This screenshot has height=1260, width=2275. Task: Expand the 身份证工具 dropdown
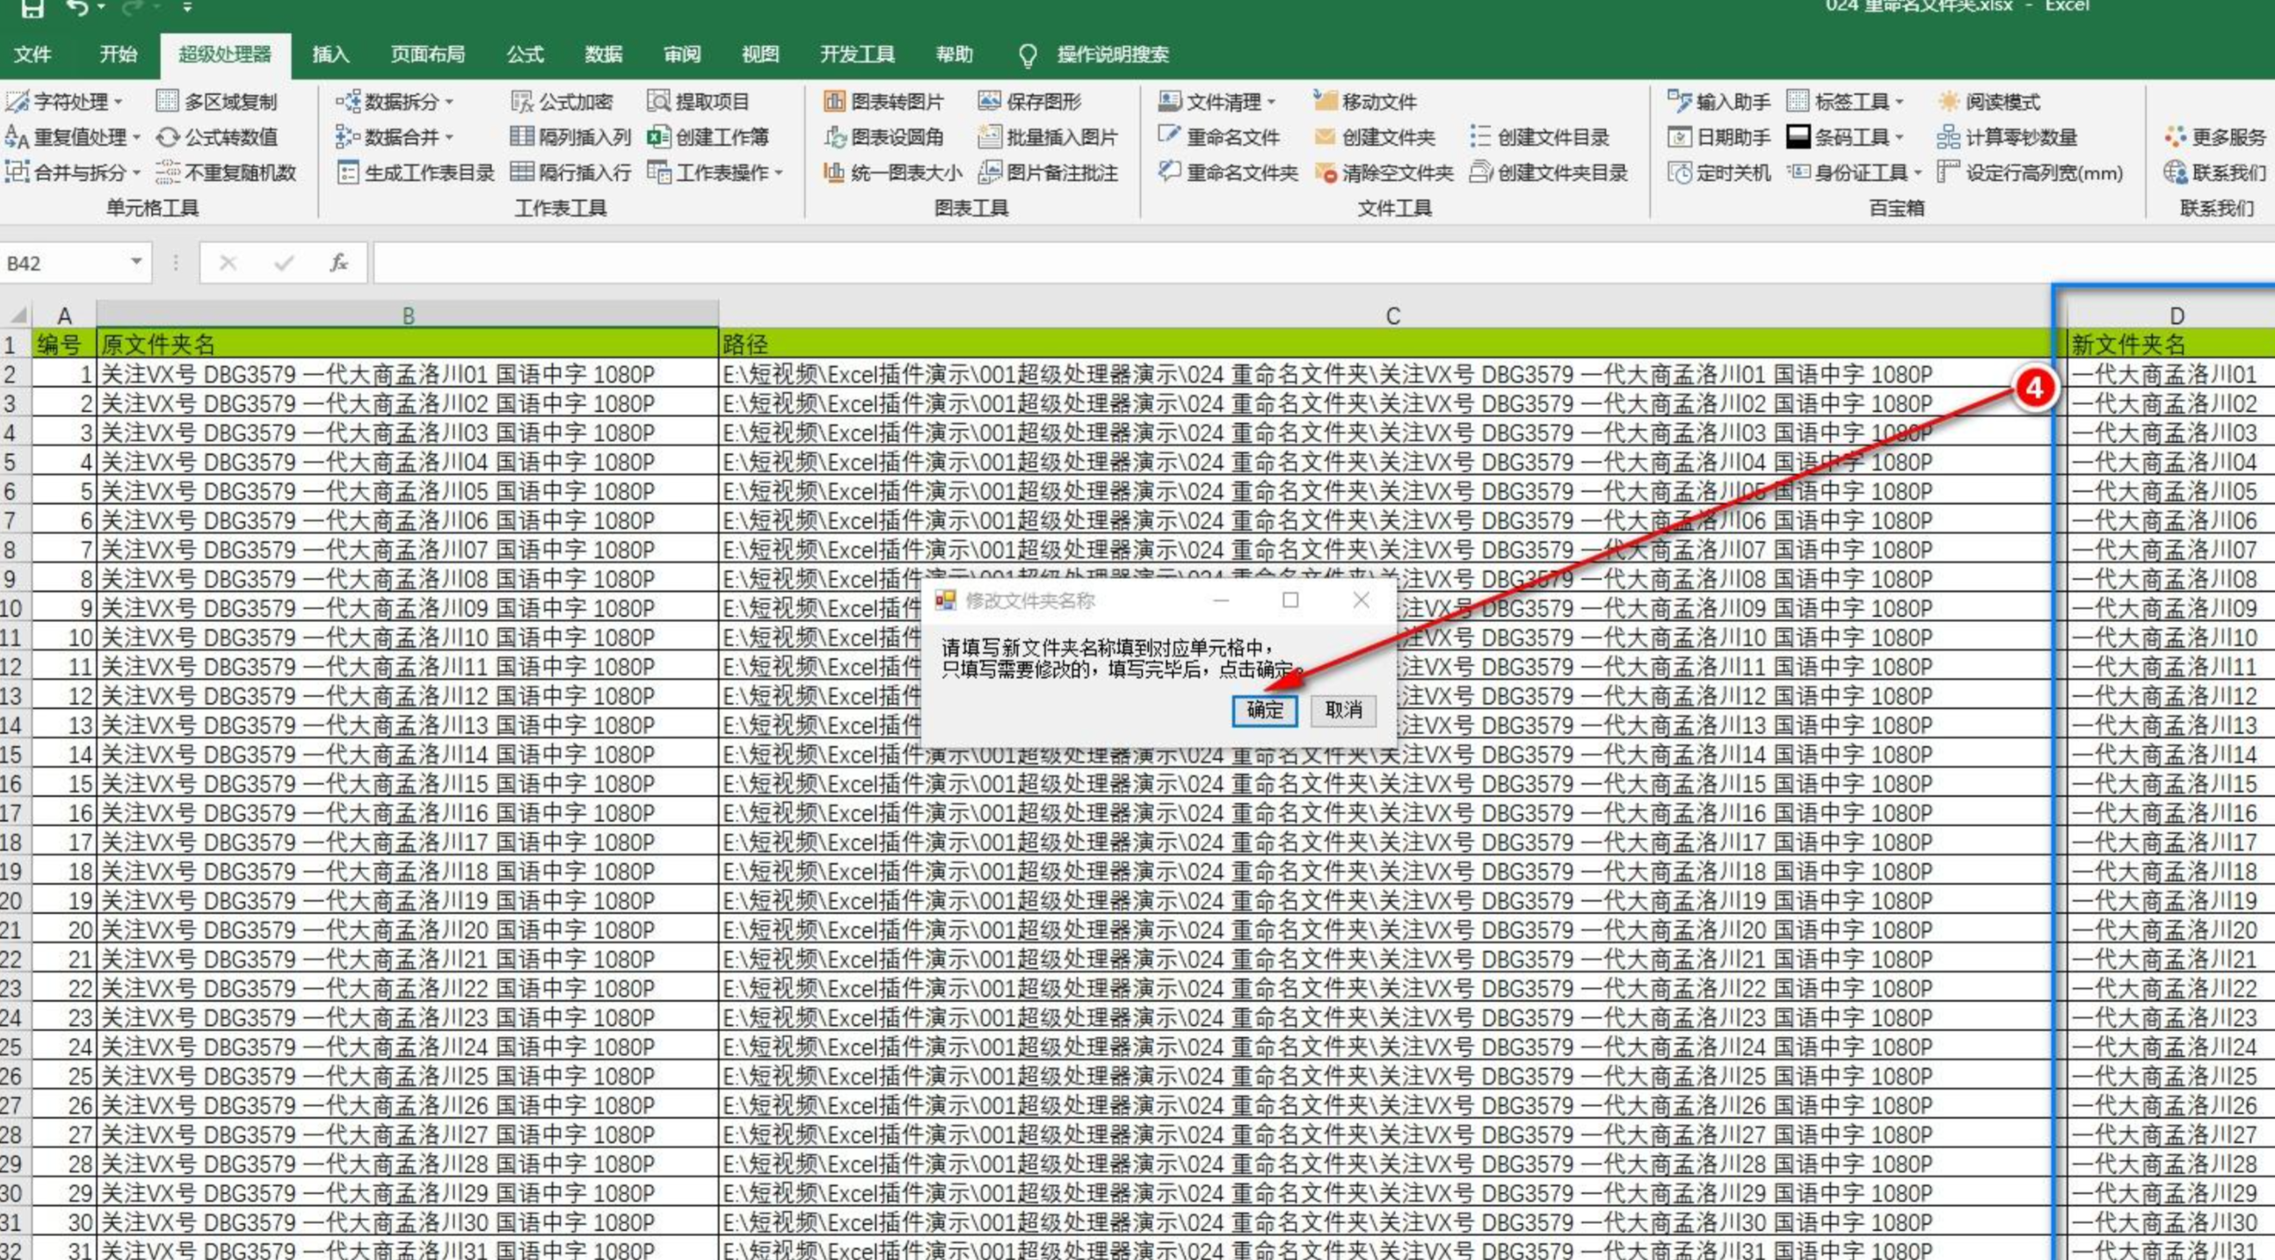(1917, 173)
